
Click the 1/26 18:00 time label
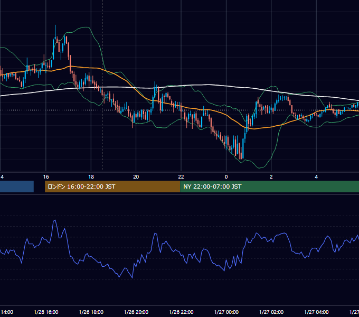(x=91, y=312)
